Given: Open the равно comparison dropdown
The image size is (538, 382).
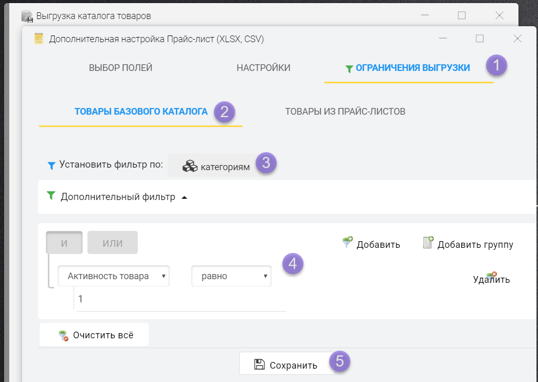Looking at the screenshot, I should (231, 276).
